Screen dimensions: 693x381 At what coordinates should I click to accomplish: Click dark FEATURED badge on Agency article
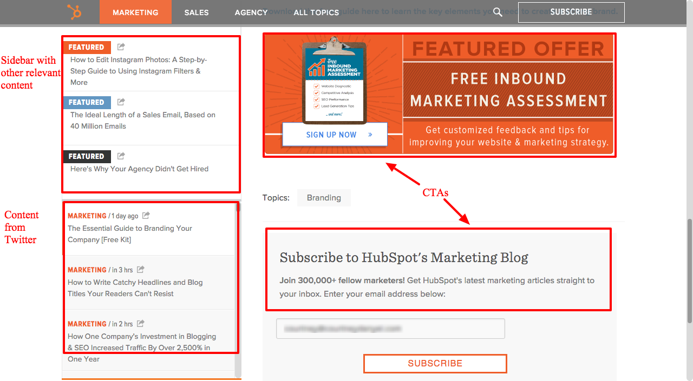87,156
